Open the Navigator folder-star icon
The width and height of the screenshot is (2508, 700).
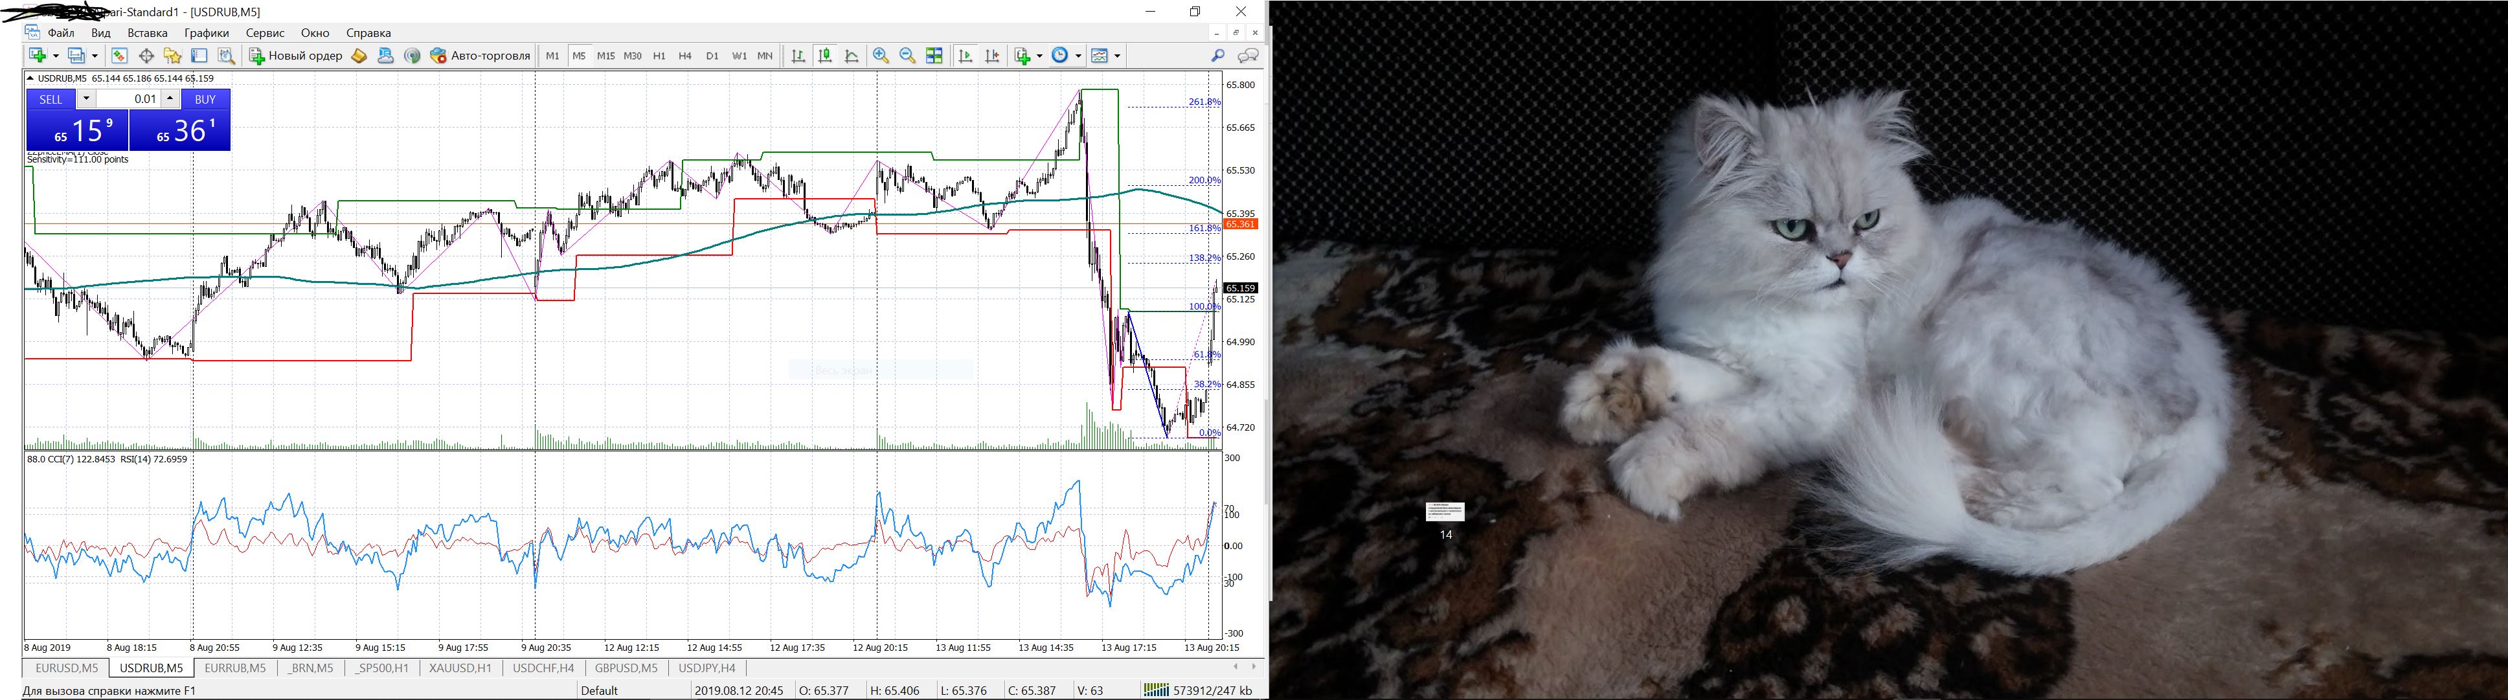172,56
